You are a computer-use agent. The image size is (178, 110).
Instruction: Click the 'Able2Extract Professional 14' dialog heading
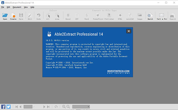[x=79, y=34]
